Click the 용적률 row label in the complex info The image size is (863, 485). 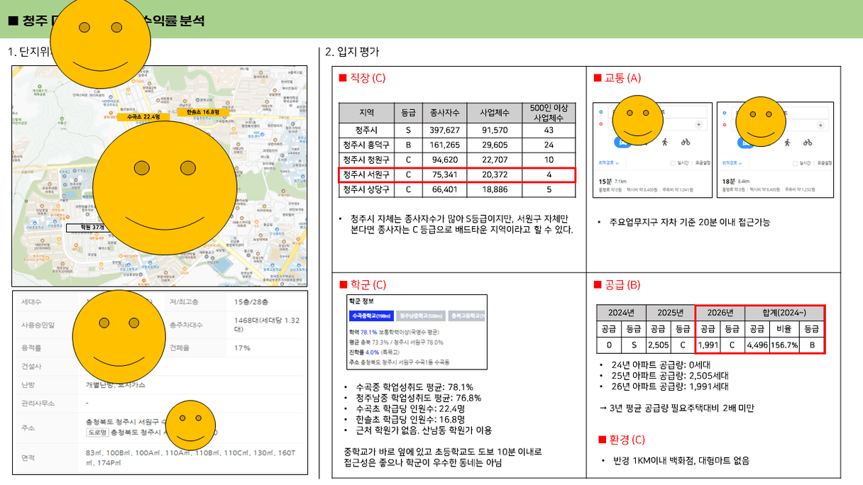(33, 348)
